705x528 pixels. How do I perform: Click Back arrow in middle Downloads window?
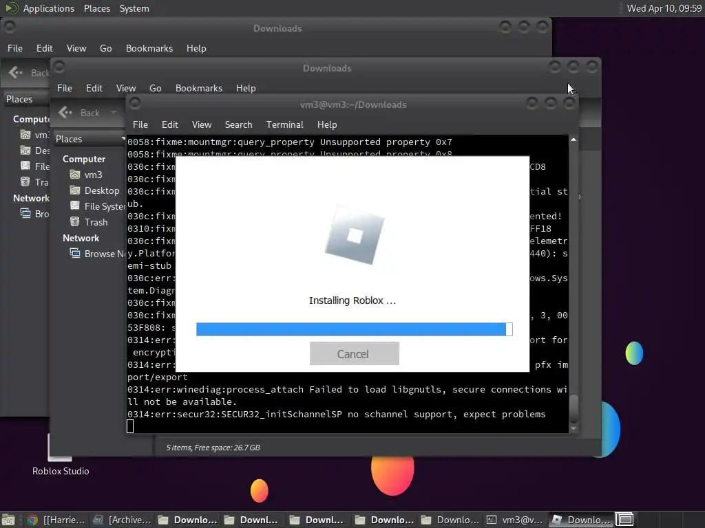pyautogui.click(x=65, y=112)
